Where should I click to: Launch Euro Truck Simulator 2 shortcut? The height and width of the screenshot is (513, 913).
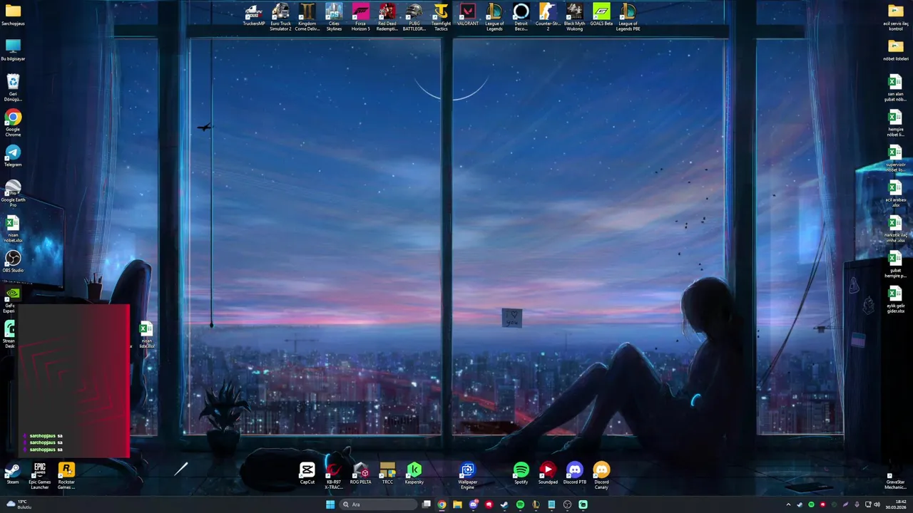(280, 17)
